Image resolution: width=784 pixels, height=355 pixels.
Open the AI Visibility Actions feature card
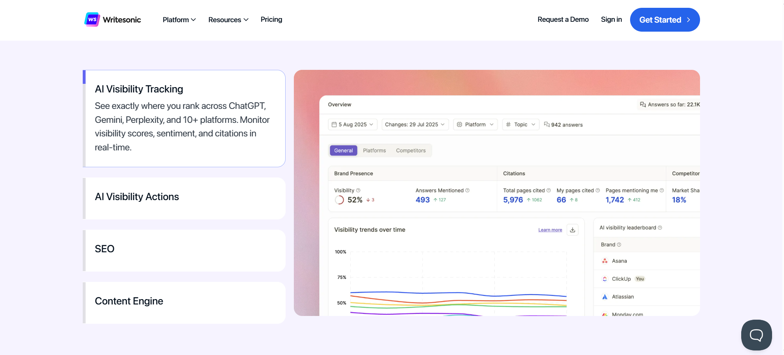pos(184,198)
